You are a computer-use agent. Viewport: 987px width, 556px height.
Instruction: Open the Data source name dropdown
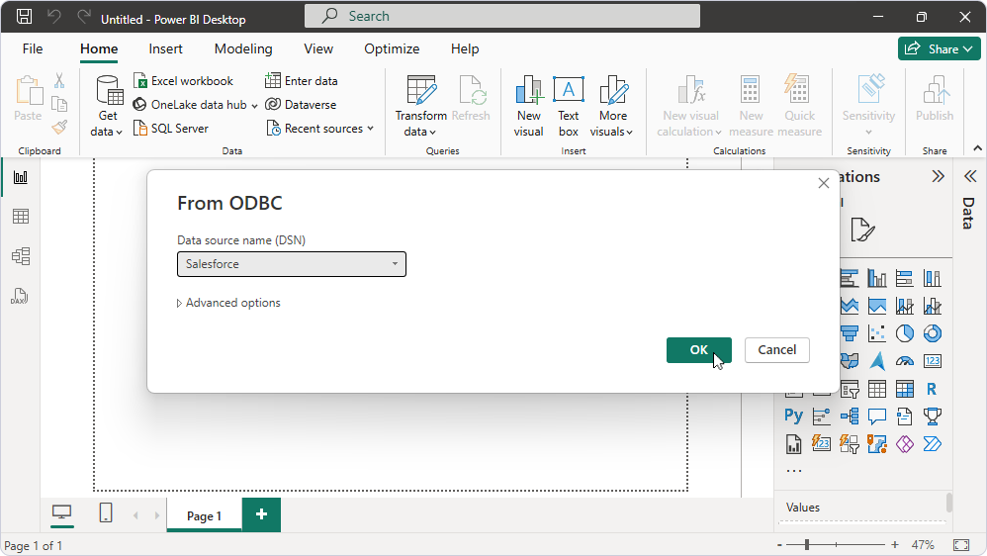click(x=292, y=264)
